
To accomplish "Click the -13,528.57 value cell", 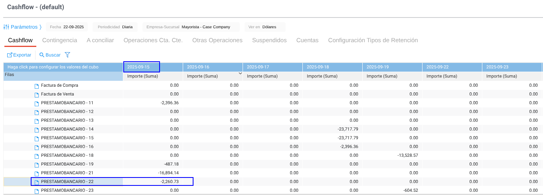I will click(408, 155).
